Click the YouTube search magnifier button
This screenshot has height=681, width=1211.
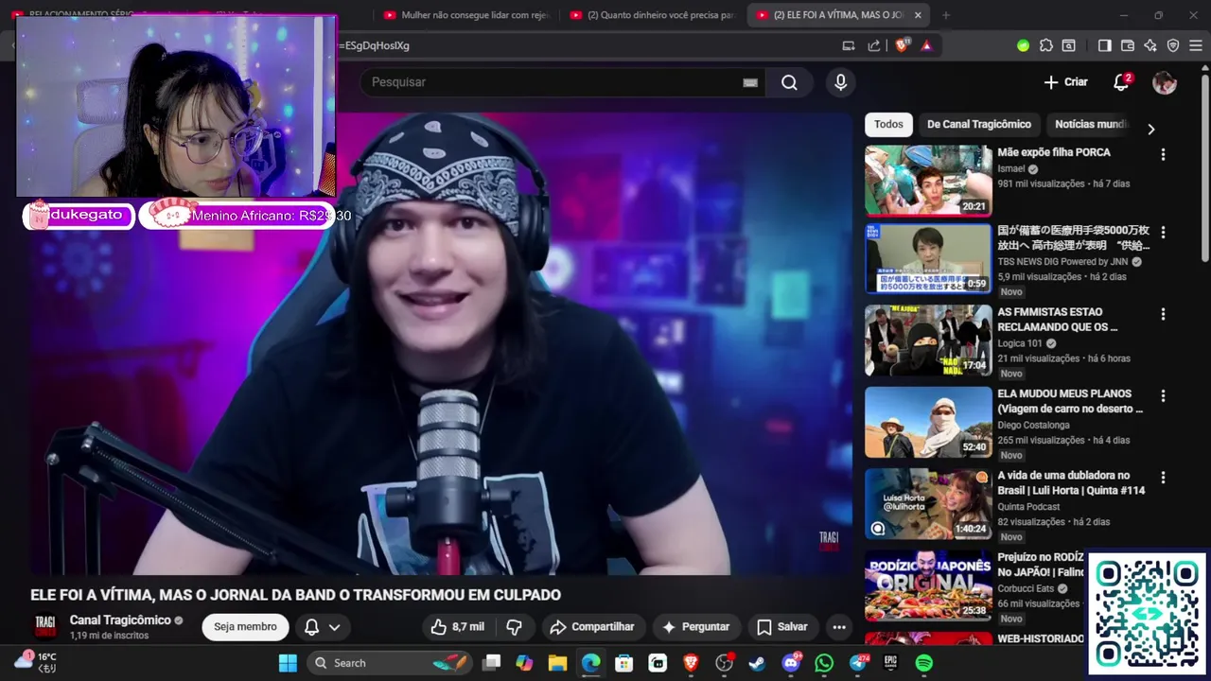789,82
